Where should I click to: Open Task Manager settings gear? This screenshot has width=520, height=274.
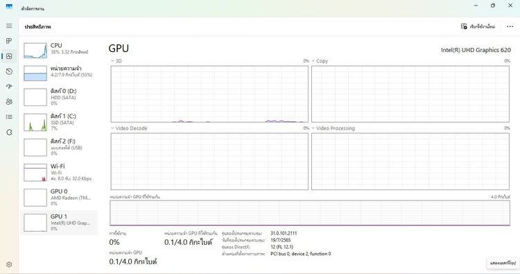coord(9,264)
